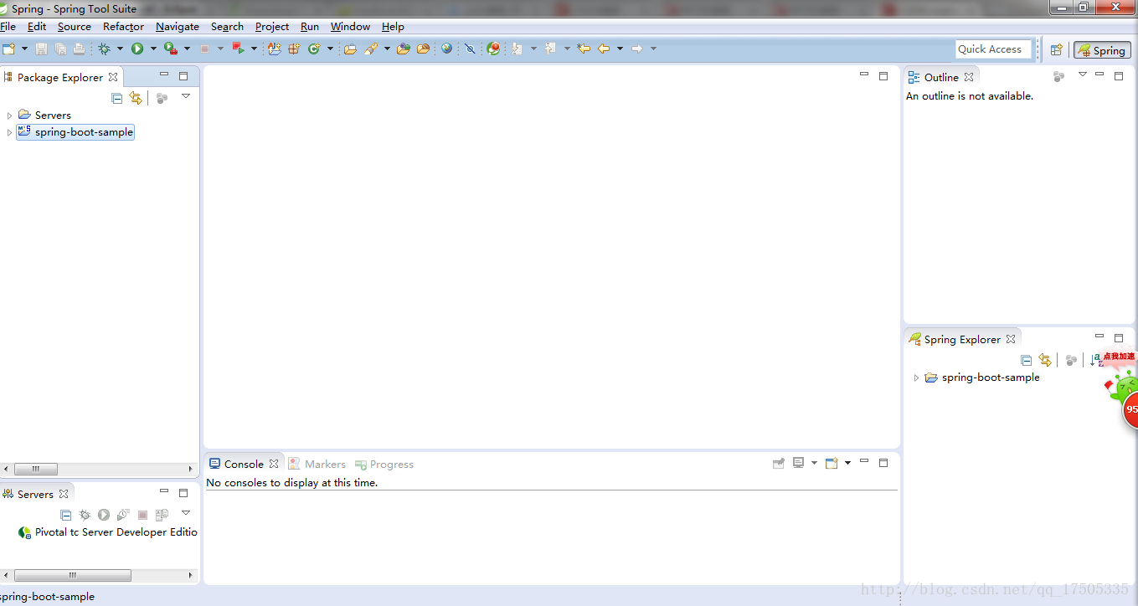The width and height of the screenshot is (1138, 606).
Task: Click the Back navigation arrow in toolbar
Action: (604, 49)
